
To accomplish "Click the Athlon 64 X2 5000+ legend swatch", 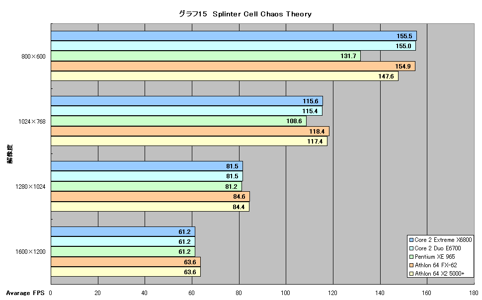I will (411, 274).
